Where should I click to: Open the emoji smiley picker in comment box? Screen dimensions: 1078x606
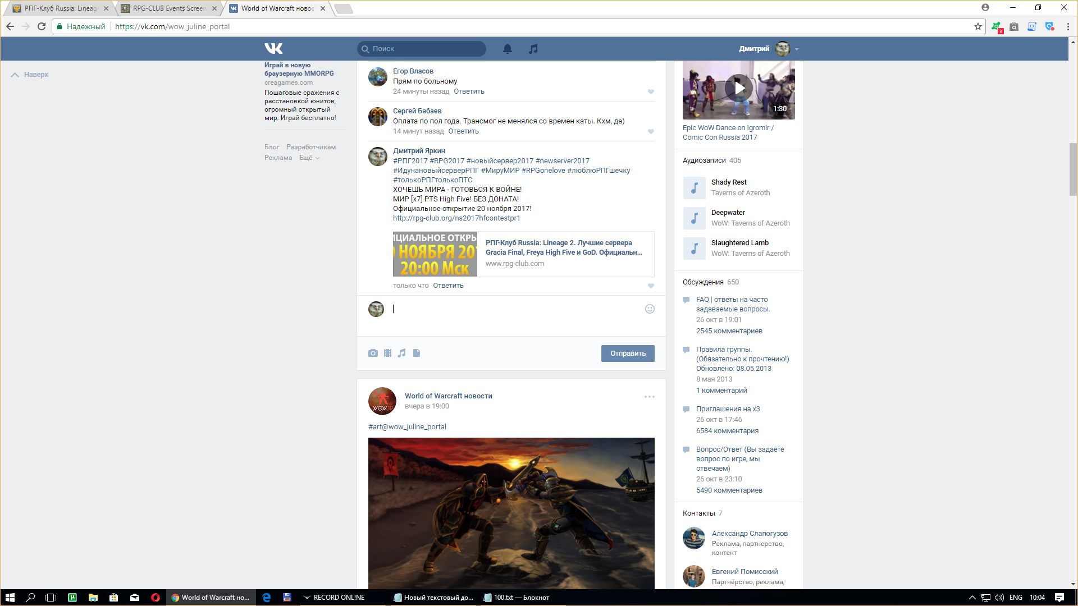650,309
